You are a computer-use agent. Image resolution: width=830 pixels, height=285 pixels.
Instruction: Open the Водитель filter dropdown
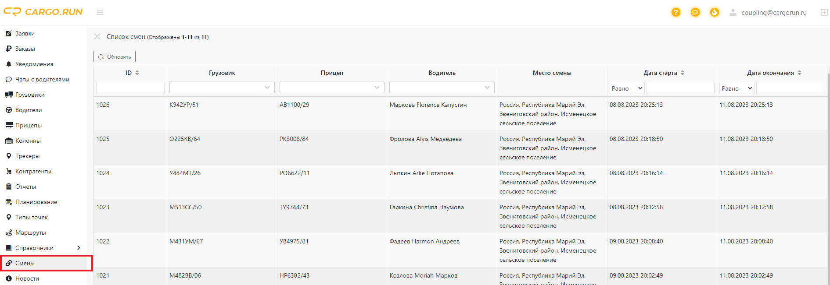pos(442,87)
